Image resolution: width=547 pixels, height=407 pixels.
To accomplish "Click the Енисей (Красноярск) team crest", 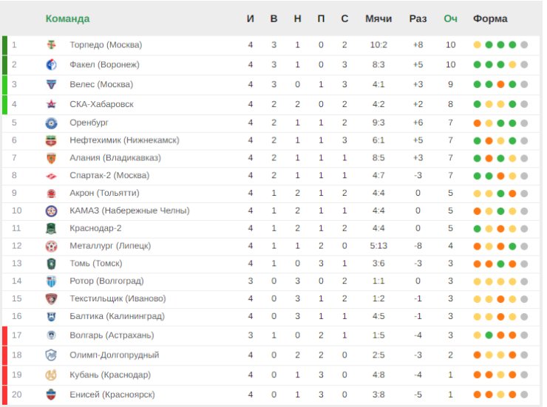I will 52,394.
